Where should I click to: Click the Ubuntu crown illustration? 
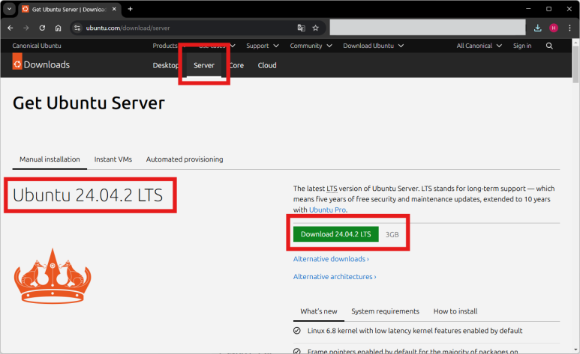click(x=53, y=276)
